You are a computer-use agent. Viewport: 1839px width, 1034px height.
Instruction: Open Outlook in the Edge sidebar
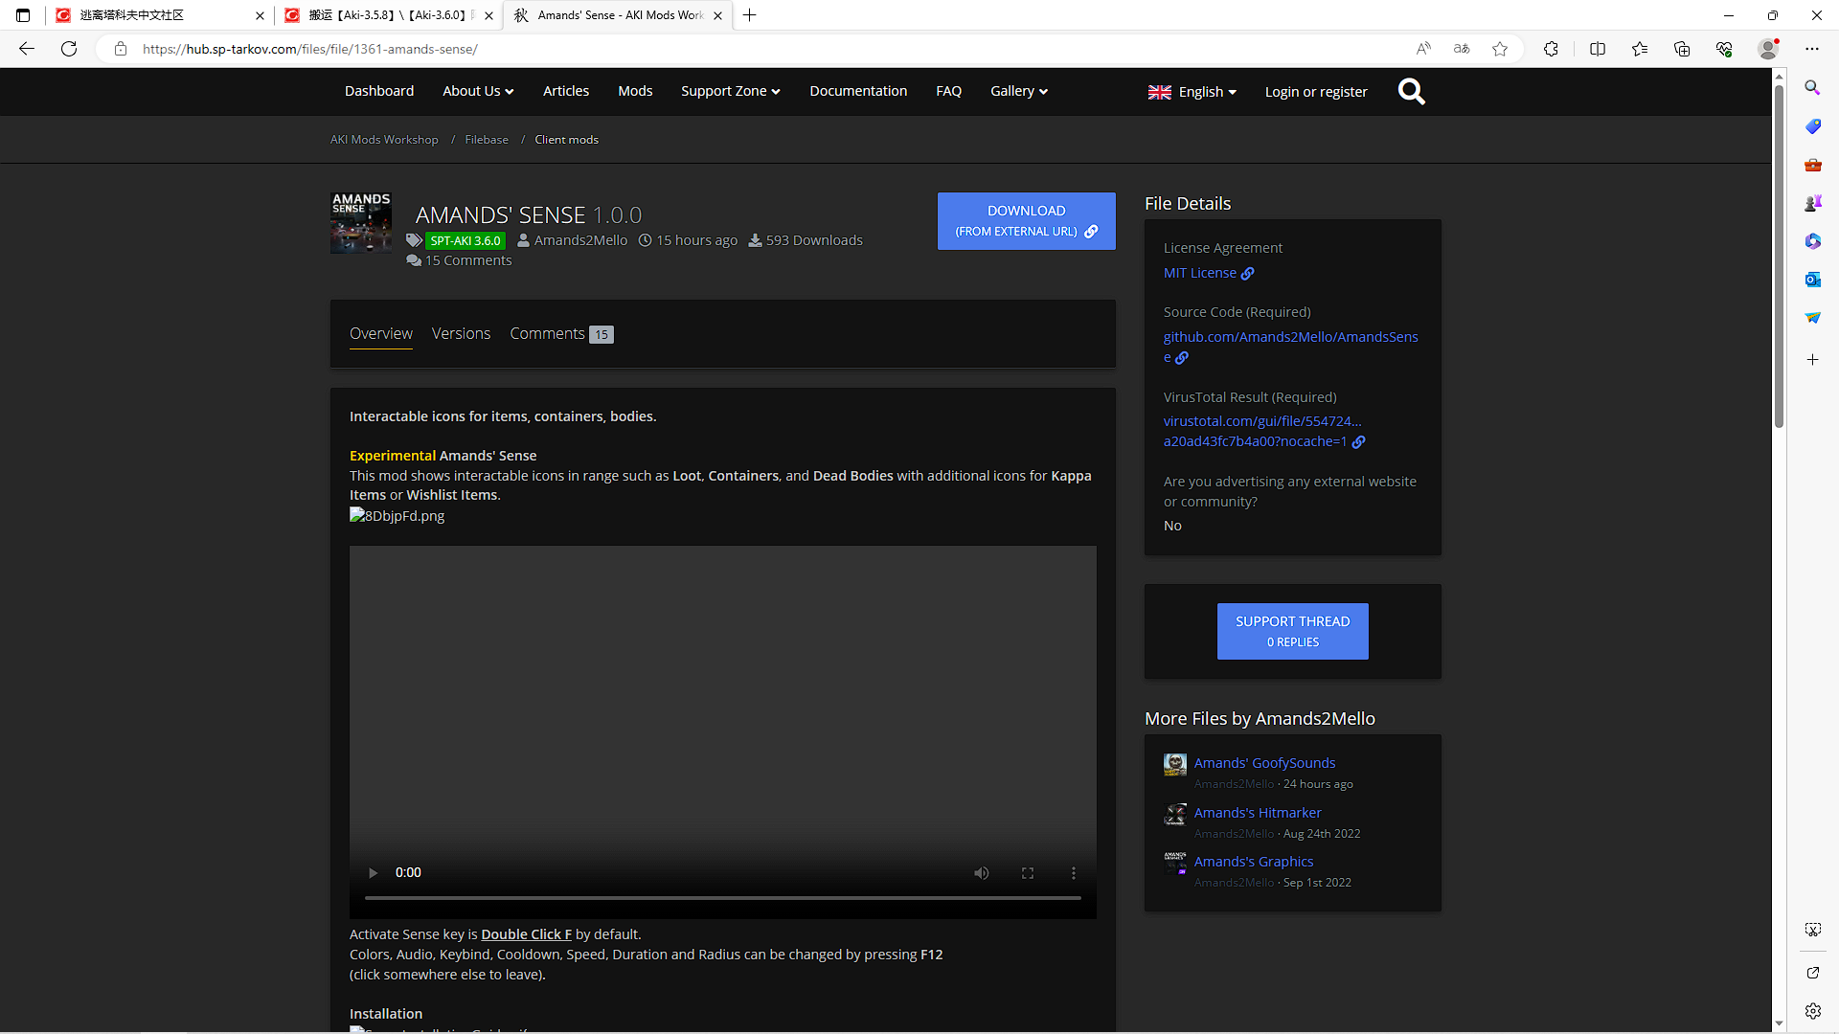[x=1812, y=280]
